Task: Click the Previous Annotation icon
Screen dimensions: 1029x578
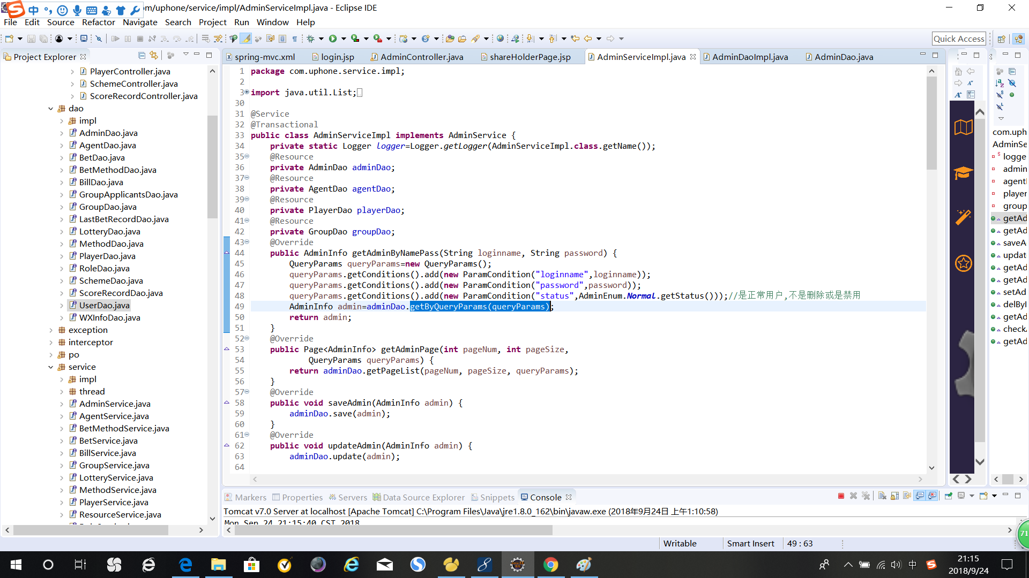Action: [554, 39]
